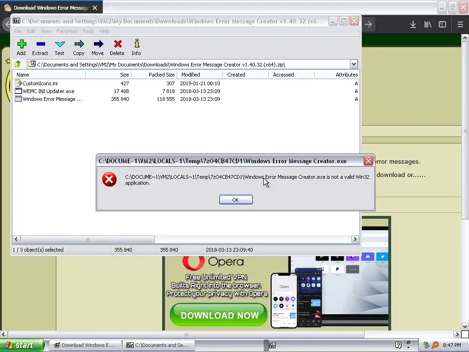
Task: Click browser vertical scrollbar up arrow
Action: click(465, 38)
